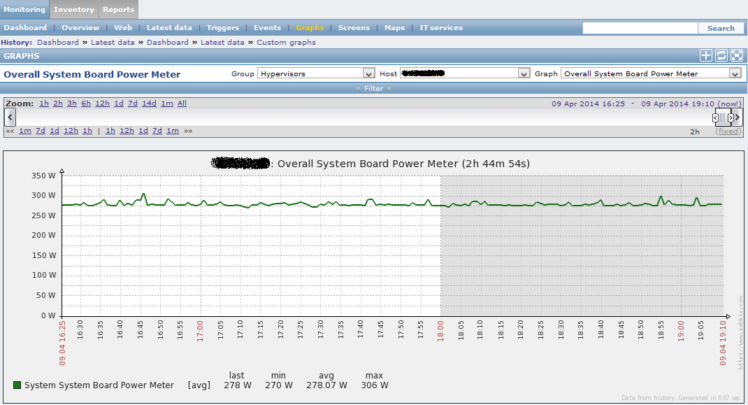Screen dimensions: 748x405
Task: Click avg value 278.07 W in legend
Action: pyautogui.click(x=326, y=385)
